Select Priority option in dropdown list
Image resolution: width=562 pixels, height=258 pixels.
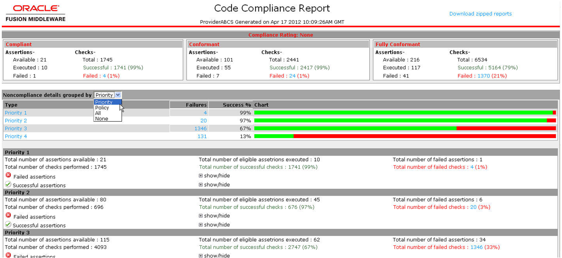click(x=108, y=102)
